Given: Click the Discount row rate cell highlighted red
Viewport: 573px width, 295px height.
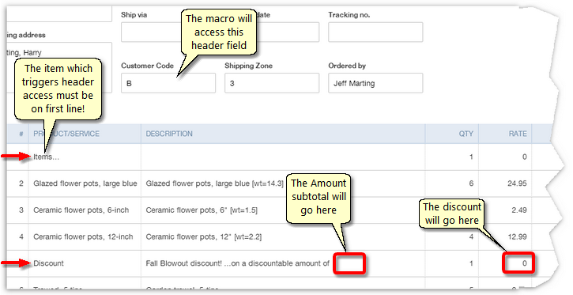Looking at the screenshot, I should (x=519, y=263).
